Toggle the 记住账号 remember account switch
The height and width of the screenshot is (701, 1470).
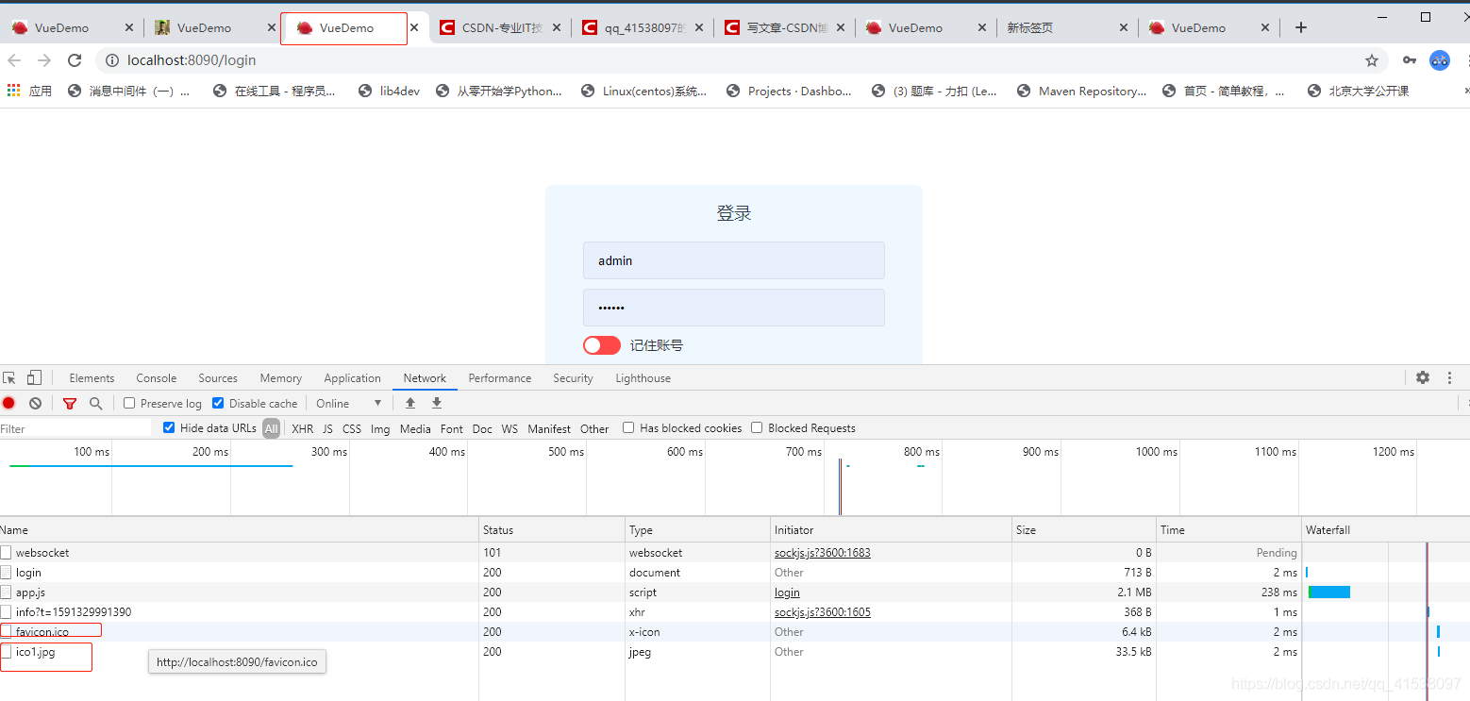point(602,345)
